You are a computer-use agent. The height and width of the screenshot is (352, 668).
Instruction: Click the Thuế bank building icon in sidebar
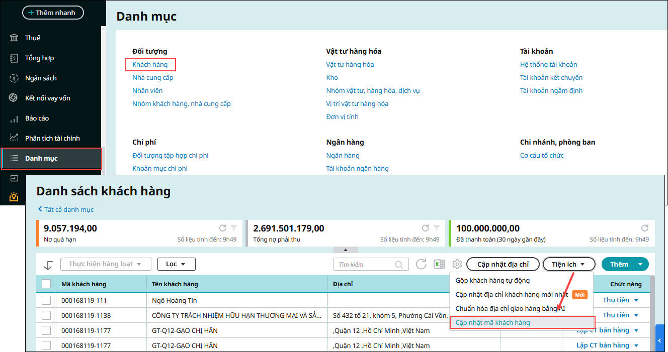14,38
